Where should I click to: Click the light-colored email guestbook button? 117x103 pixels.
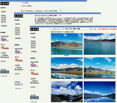point(19,84)
